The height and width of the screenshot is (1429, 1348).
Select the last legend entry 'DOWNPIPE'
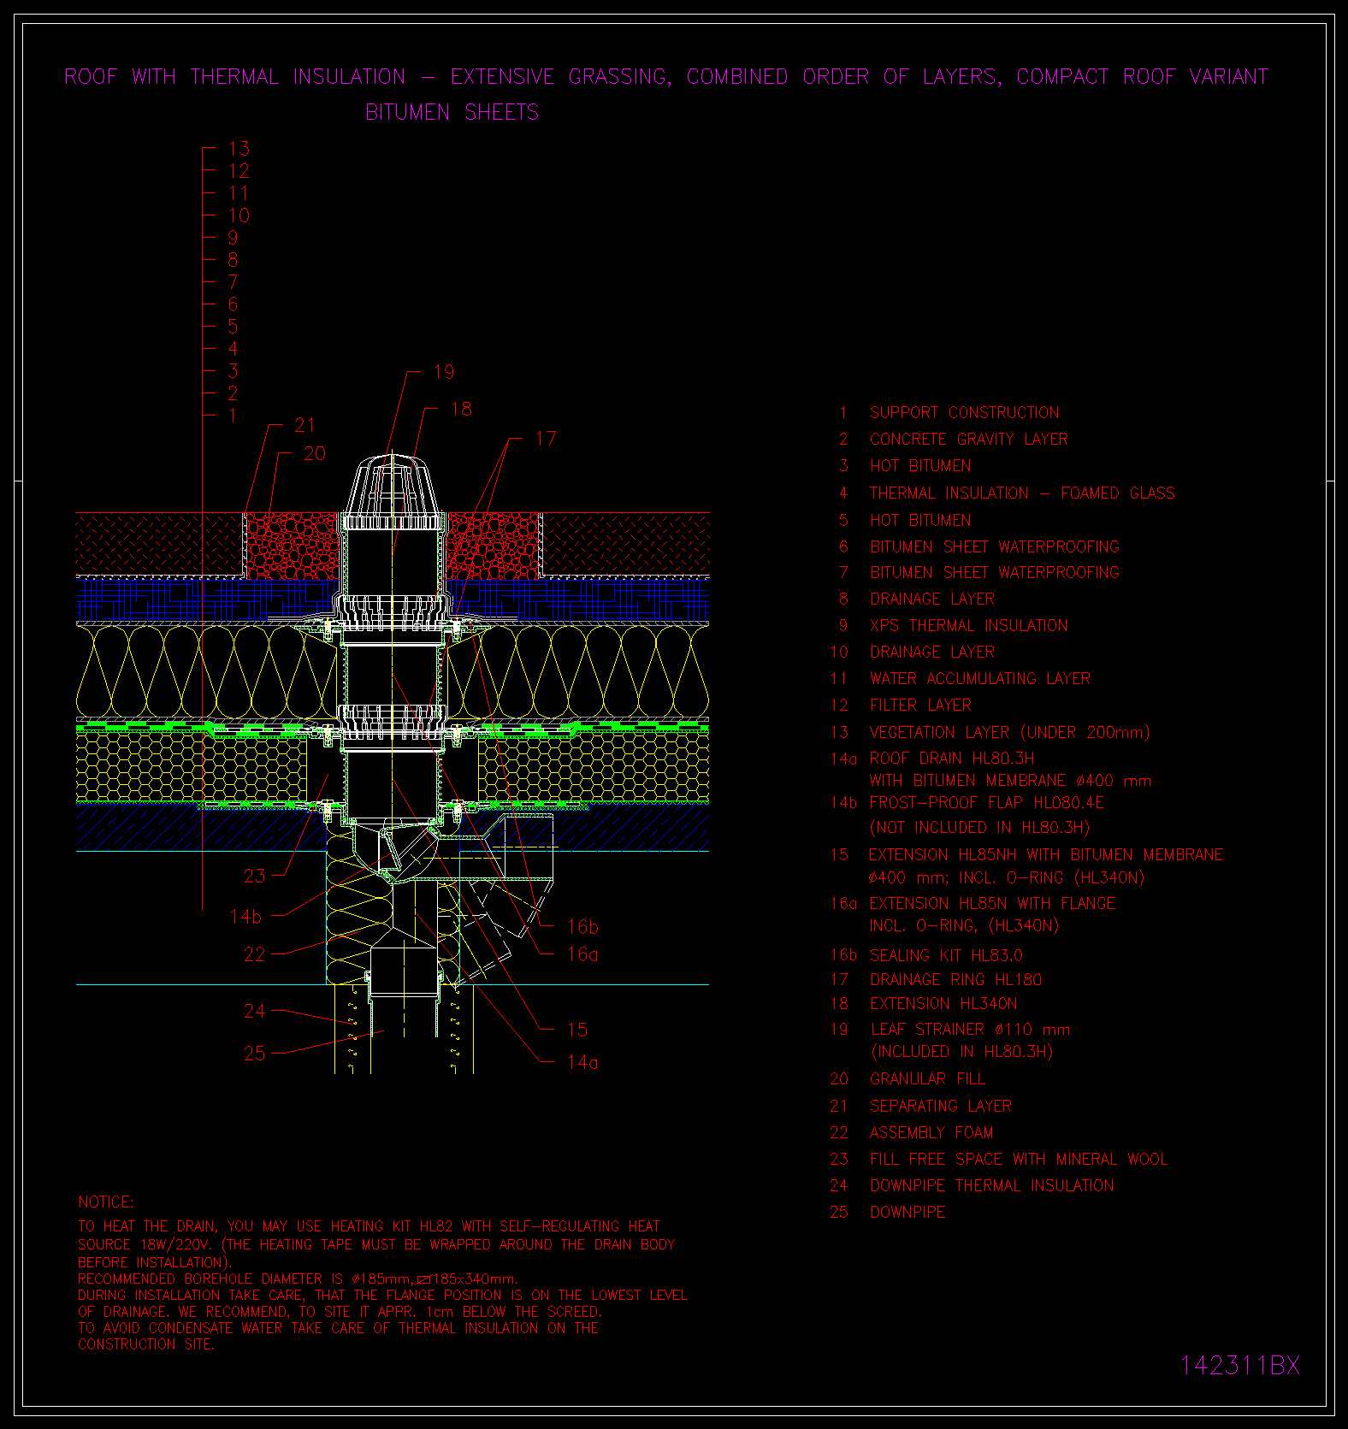coord(908,1213)
